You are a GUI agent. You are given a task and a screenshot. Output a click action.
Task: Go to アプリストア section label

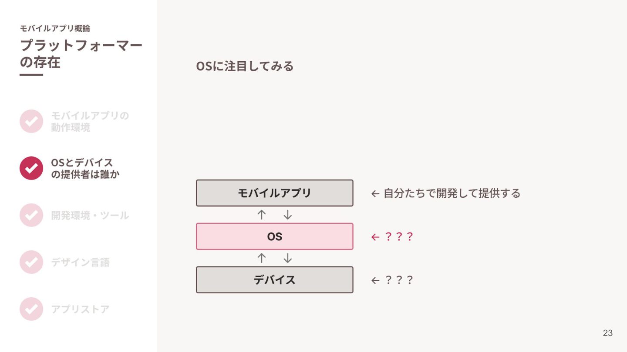80,309
